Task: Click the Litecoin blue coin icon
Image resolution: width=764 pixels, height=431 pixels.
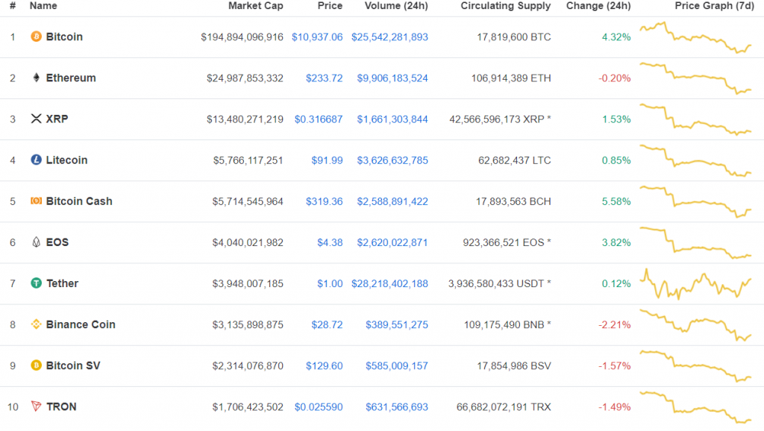Action: [36, 160]
